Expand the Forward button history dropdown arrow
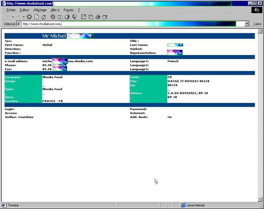Image resolution: width=264 pixels, height=209 pixels. (x=24, y=17)
